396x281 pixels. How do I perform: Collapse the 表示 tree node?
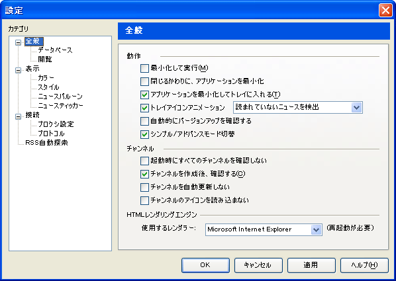click(18, 70)
